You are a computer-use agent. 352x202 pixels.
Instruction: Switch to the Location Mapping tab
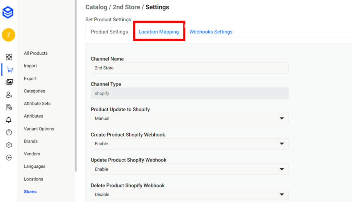(x=158, y=32)
